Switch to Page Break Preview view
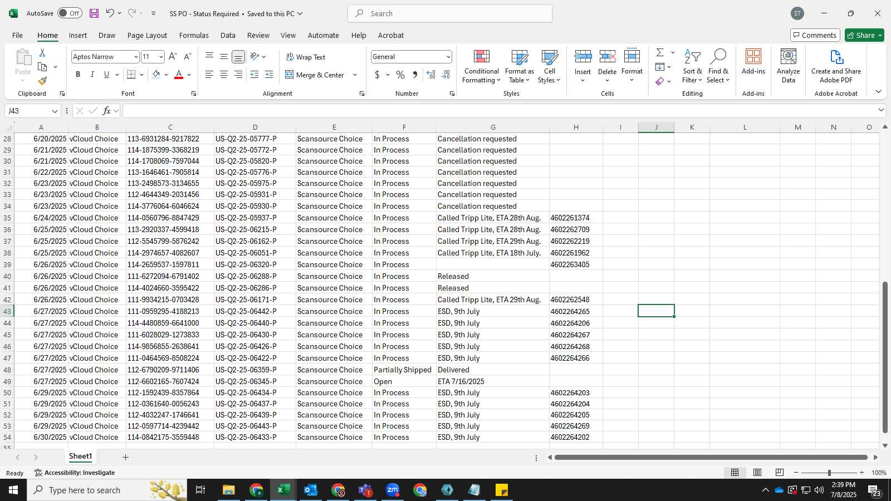 pyautogui.click(x=780, y=473)
